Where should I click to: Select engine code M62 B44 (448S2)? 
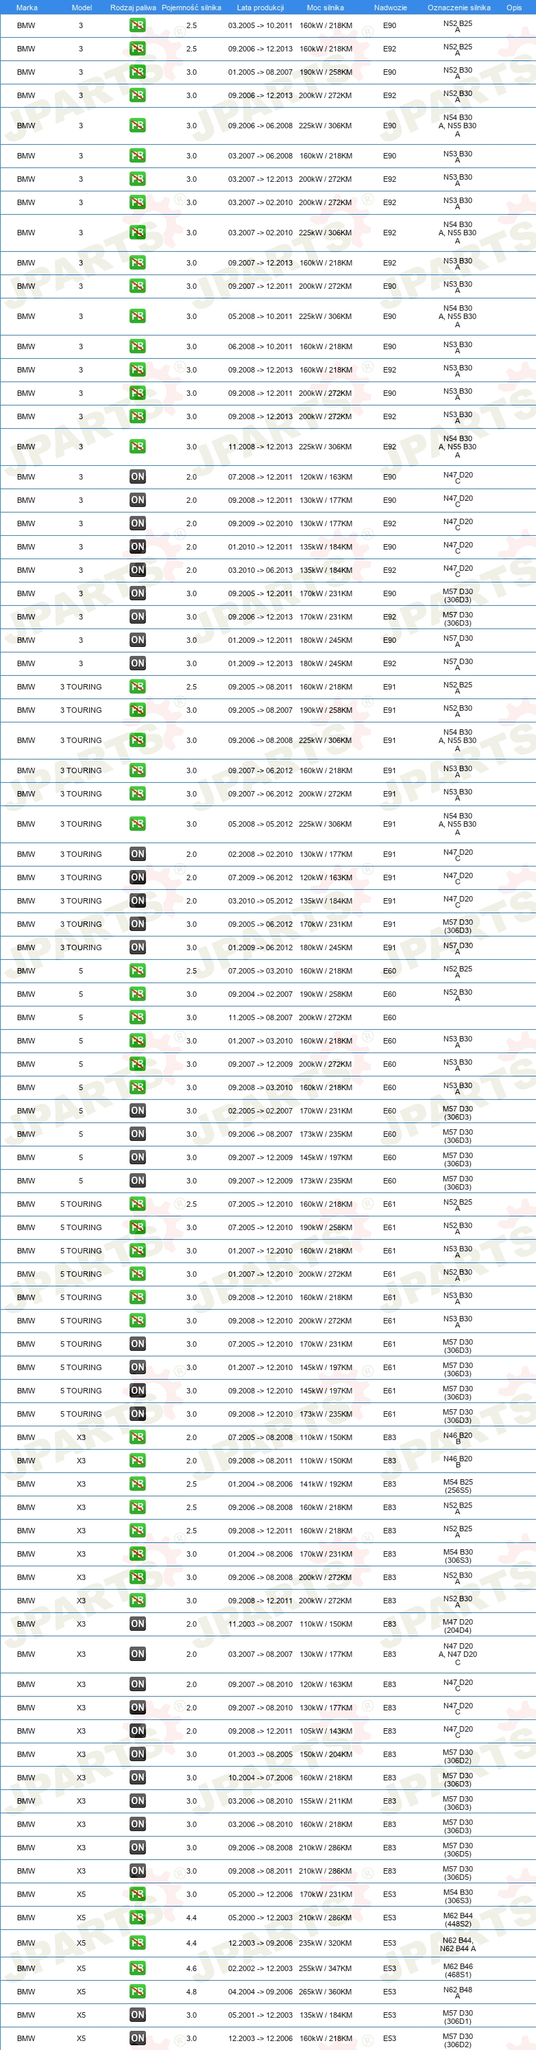click(x=457, y=1920)
